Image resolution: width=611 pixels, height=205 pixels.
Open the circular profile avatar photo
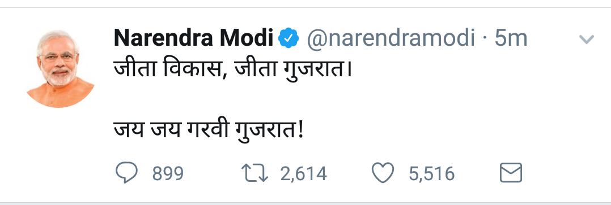pos(61,69)
